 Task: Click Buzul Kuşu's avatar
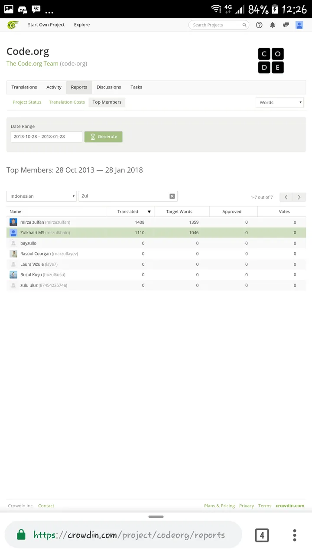[x=13, y=274]
